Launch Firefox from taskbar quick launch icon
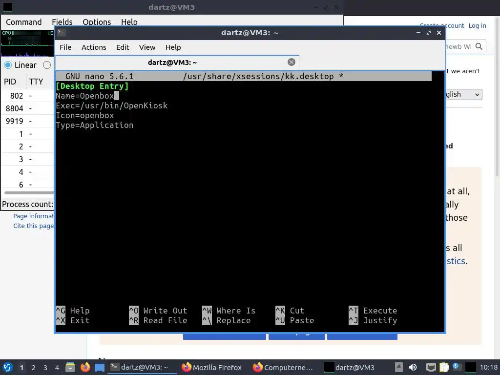500x375 pixels. tap(85, 367)
